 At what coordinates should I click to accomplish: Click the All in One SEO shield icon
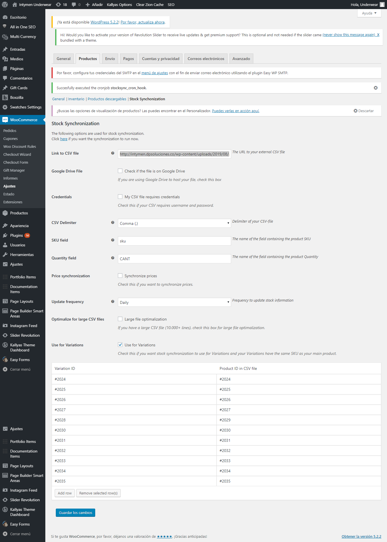[5, 27]
